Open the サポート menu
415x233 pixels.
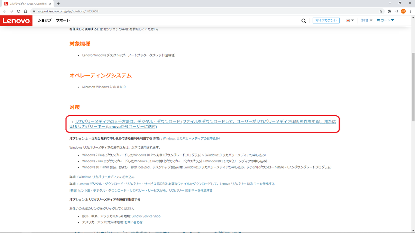click(63, 20)
